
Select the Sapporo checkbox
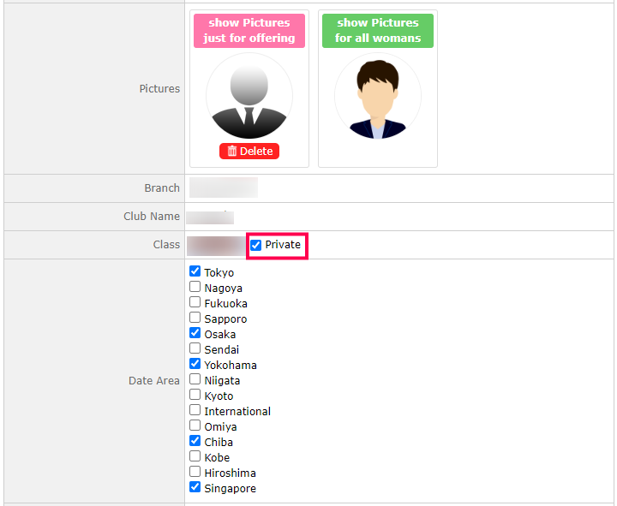[x=195, y=318]
